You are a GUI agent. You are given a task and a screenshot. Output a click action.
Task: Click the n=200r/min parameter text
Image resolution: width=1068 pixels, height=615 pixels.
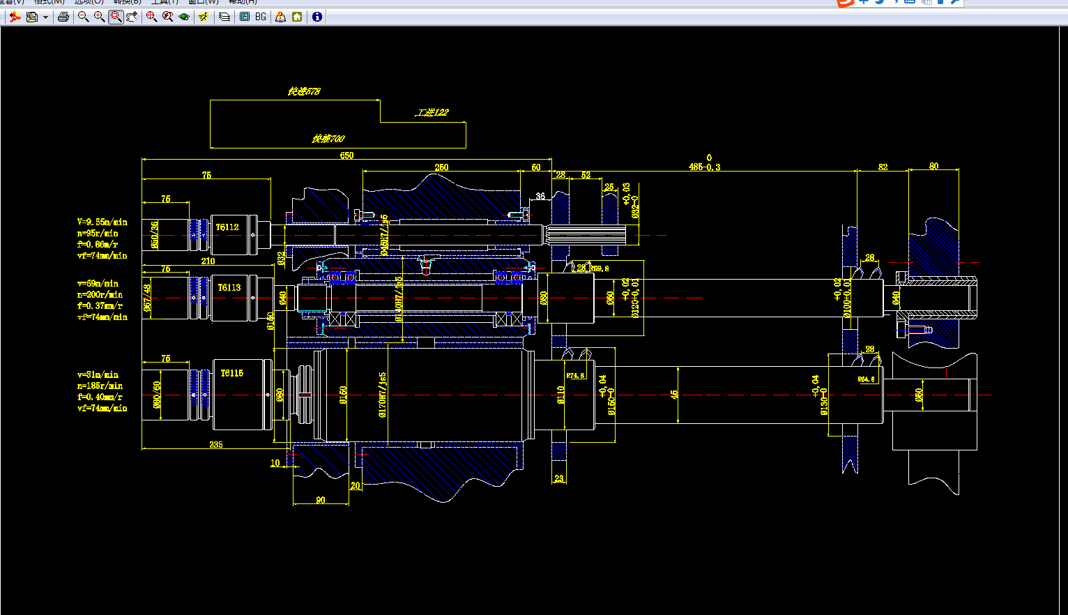(x=100, y=295)
